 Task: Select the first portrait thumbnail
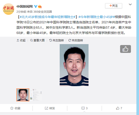pos(23,95)
